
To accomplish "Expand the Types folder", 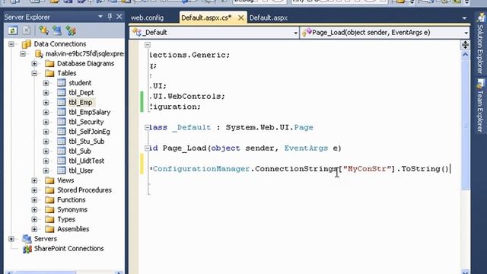I will tap(34, 219).
